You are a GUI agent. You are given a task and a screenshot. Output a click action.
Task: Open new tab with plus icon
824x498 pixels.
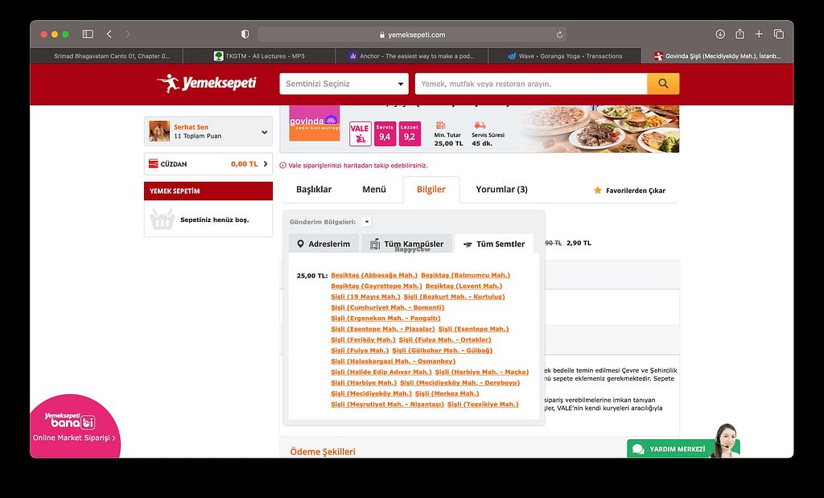click(759, 35)
